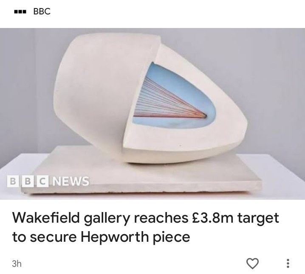Image resolution: width=305 pixels, height=274 pixels.
Task: Select the first B block in the watermark
Action: (x=13, y=182)
